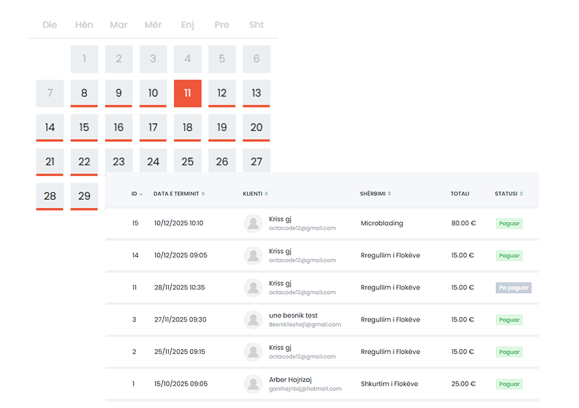Image resolution: width=579 pixels, height=408 pixels.
Task: Click Paguar badge for Microblading appointment
Action: [509, 224]
